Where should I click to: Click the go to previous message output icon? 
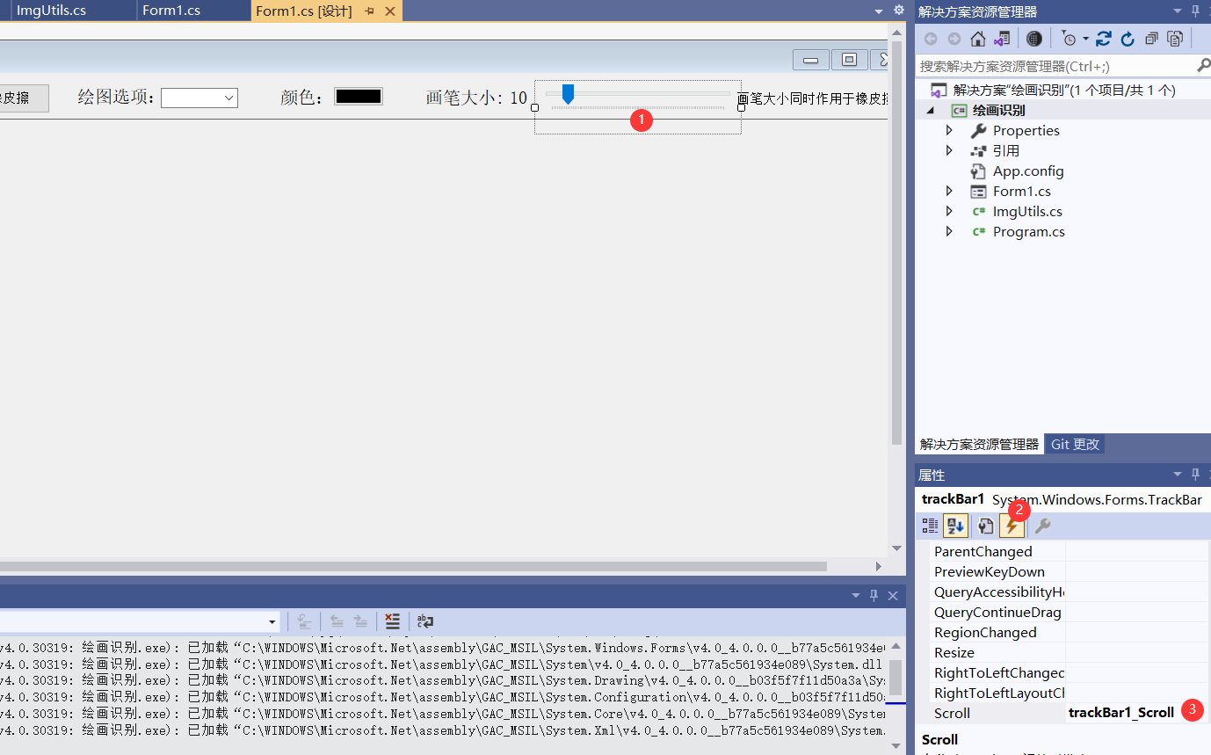point(337,621)
